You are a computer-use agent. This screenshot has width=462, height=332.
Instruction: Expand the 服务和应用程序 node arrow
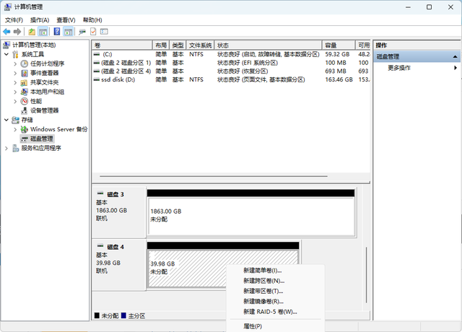tap(6, 148)
